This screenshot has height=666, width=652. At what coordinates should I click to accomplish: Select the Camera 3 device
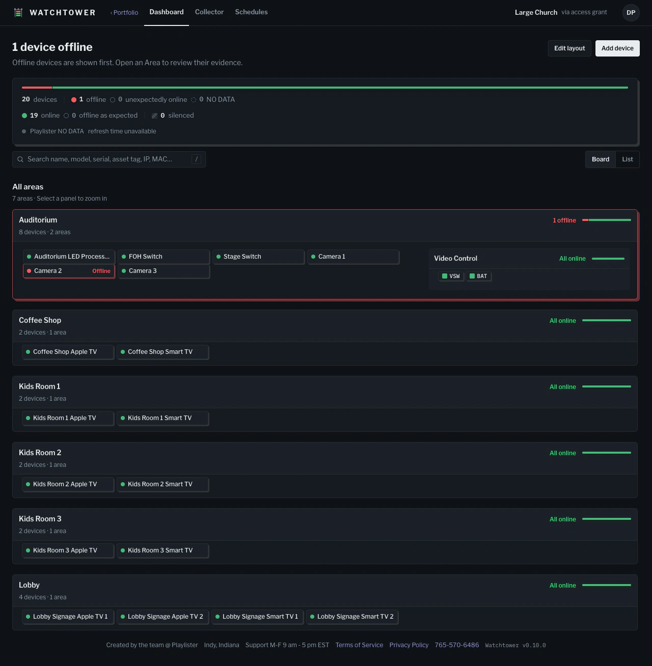164,271
